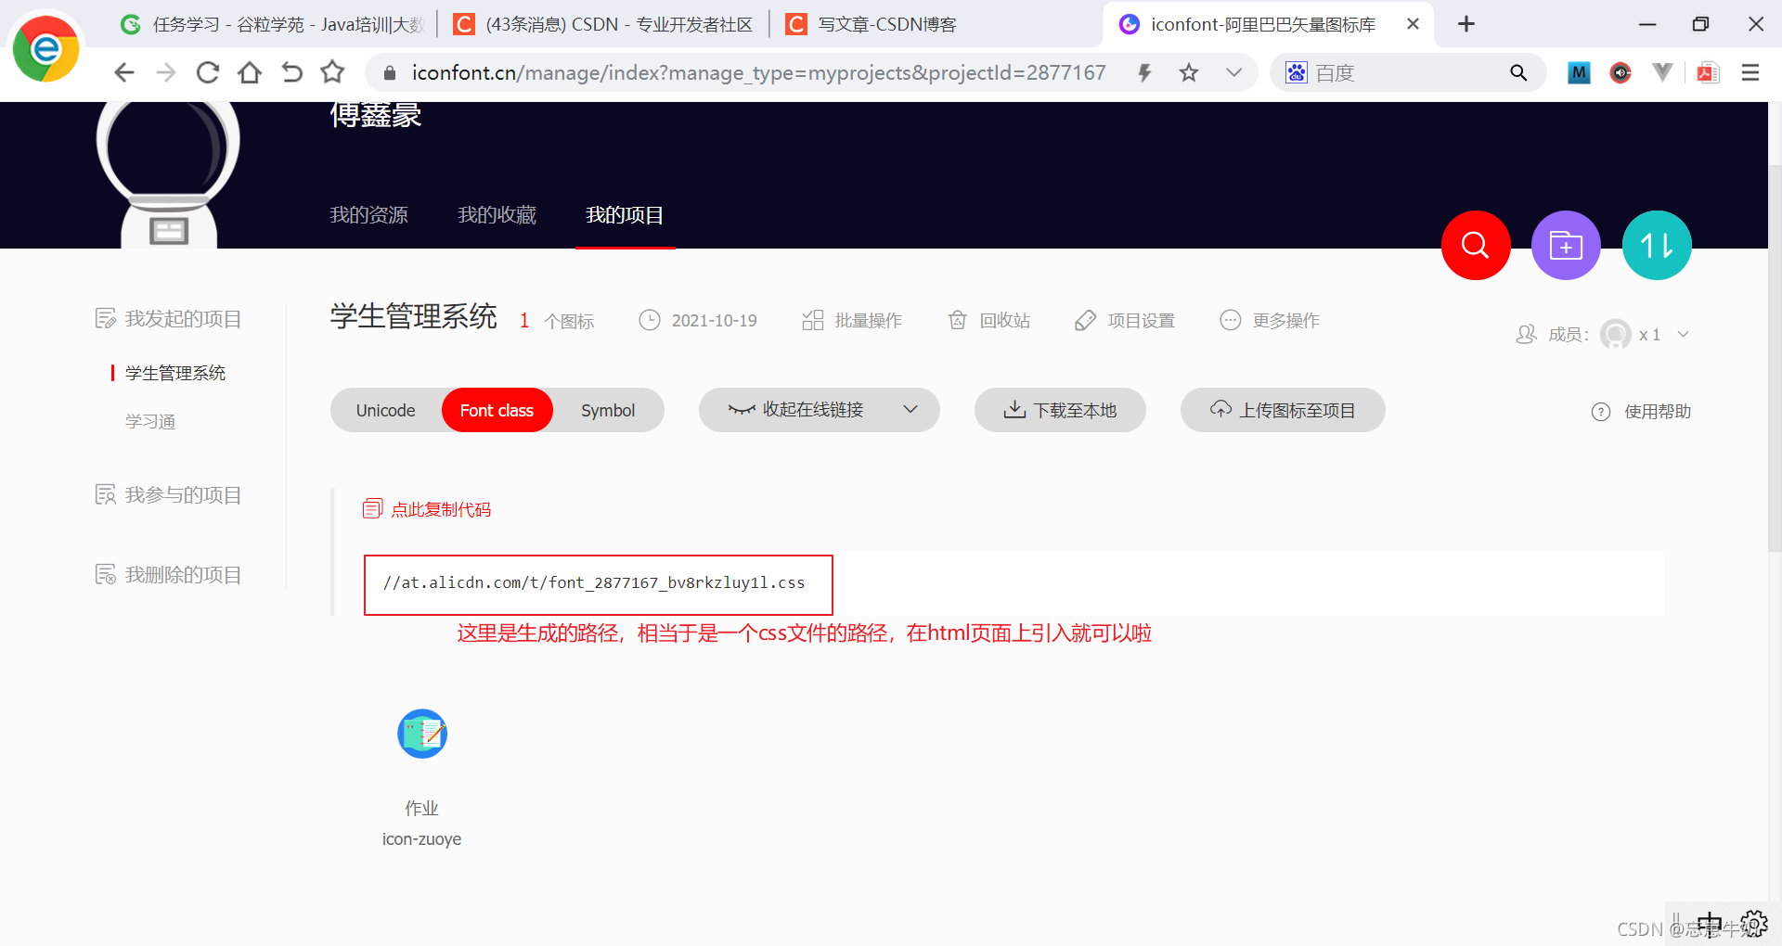Click the 使用帮助 help icon
Screen dimensions: 1782x946
[x=1601, y=412]
